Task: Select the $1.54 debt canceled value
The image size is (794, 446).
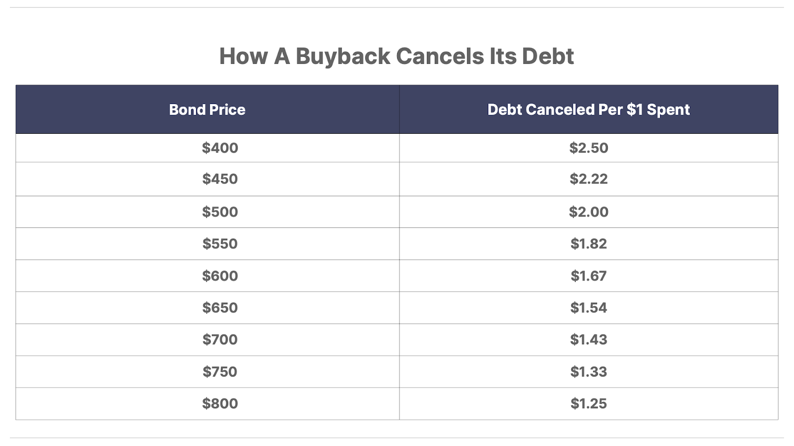Action: pos(589,308)
